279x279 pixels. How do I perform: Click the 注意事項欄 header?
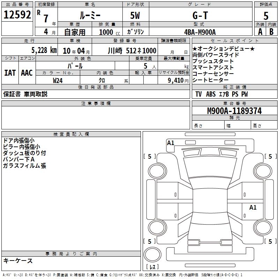click(x=96, y=103)
